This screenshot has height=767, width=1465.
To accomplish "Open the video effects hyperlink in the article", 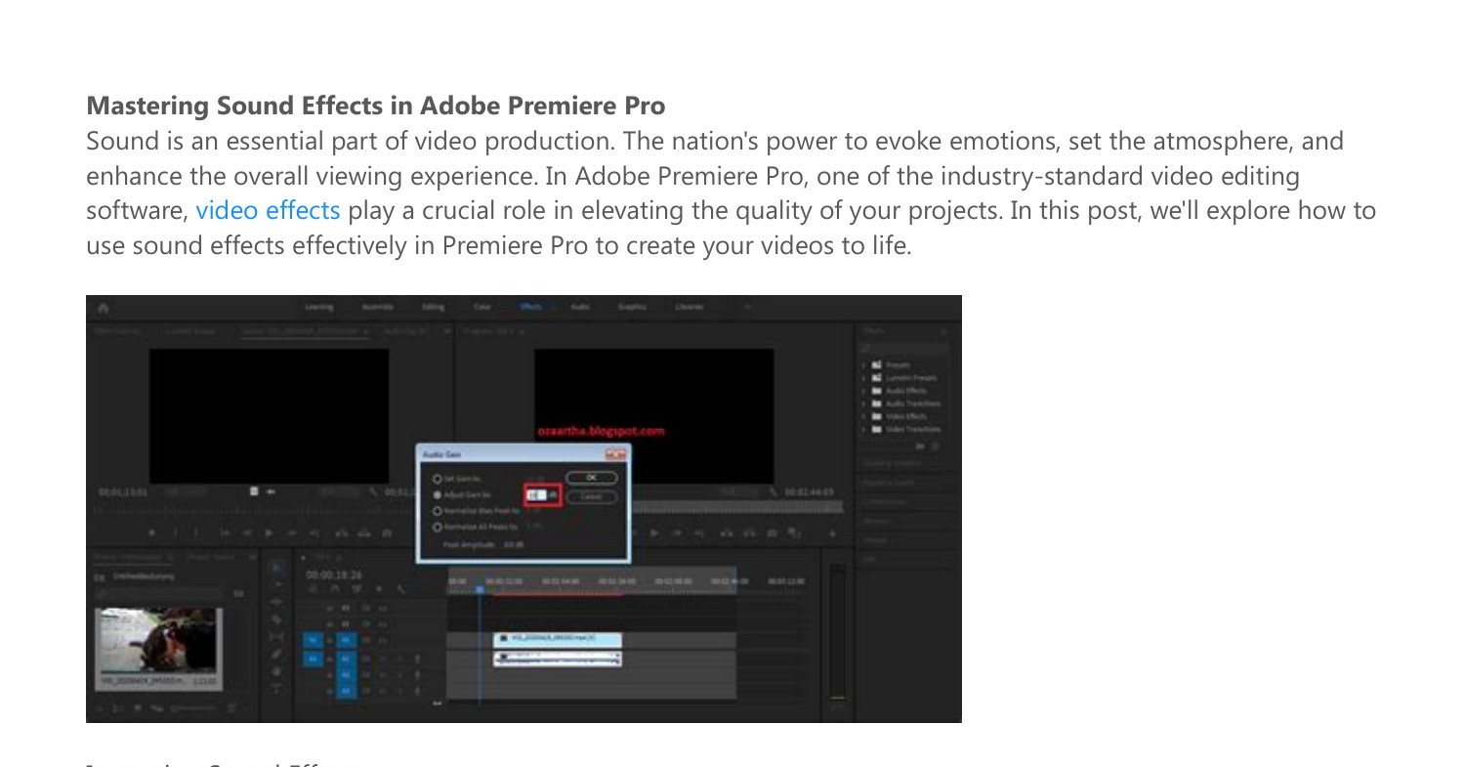I will [x=268, y=210].
